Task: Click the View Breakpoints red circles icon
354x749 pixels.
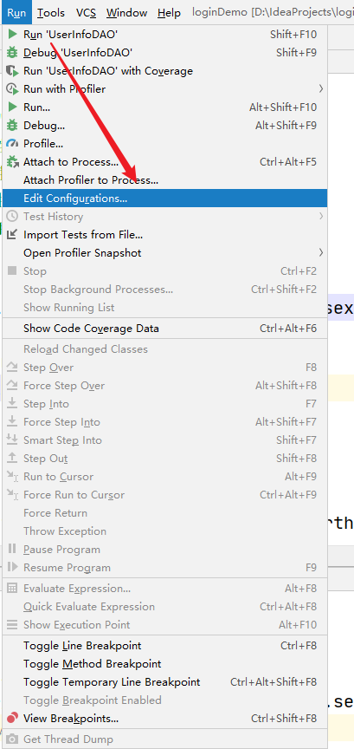Action: pos(12,718)
